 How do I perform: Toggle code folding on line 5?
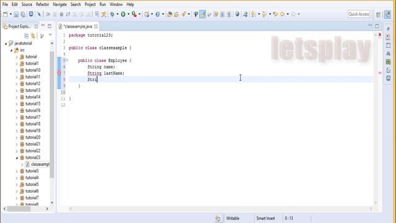tap(67, 60)
